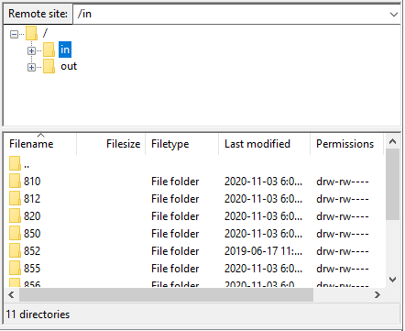Click the 852 folder icon
This screenshot has width=405, height=331.
point(15,250)
